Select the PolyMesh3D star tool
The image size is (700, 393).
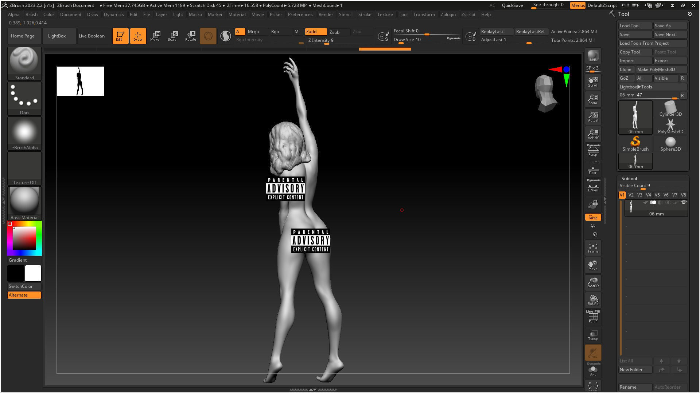coord(670,126)
